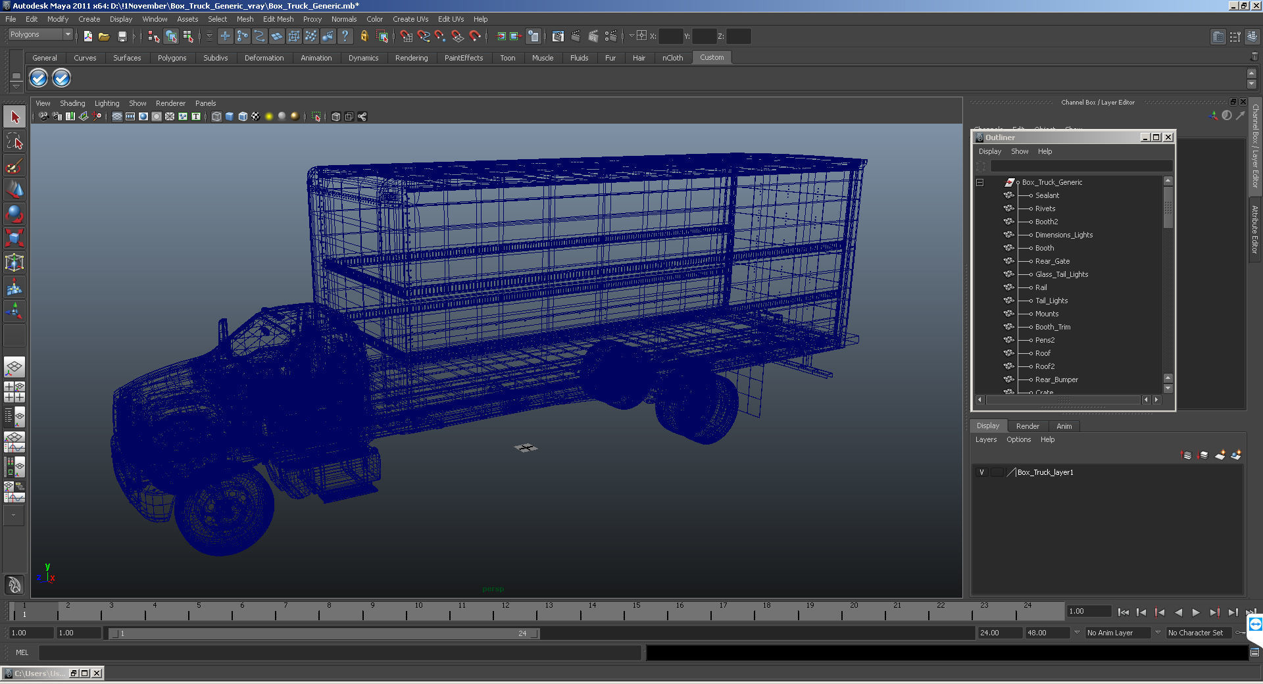Open Outliner Display menu
The height and width of the screenshot is (684, 1263).
tap(989, 151)
